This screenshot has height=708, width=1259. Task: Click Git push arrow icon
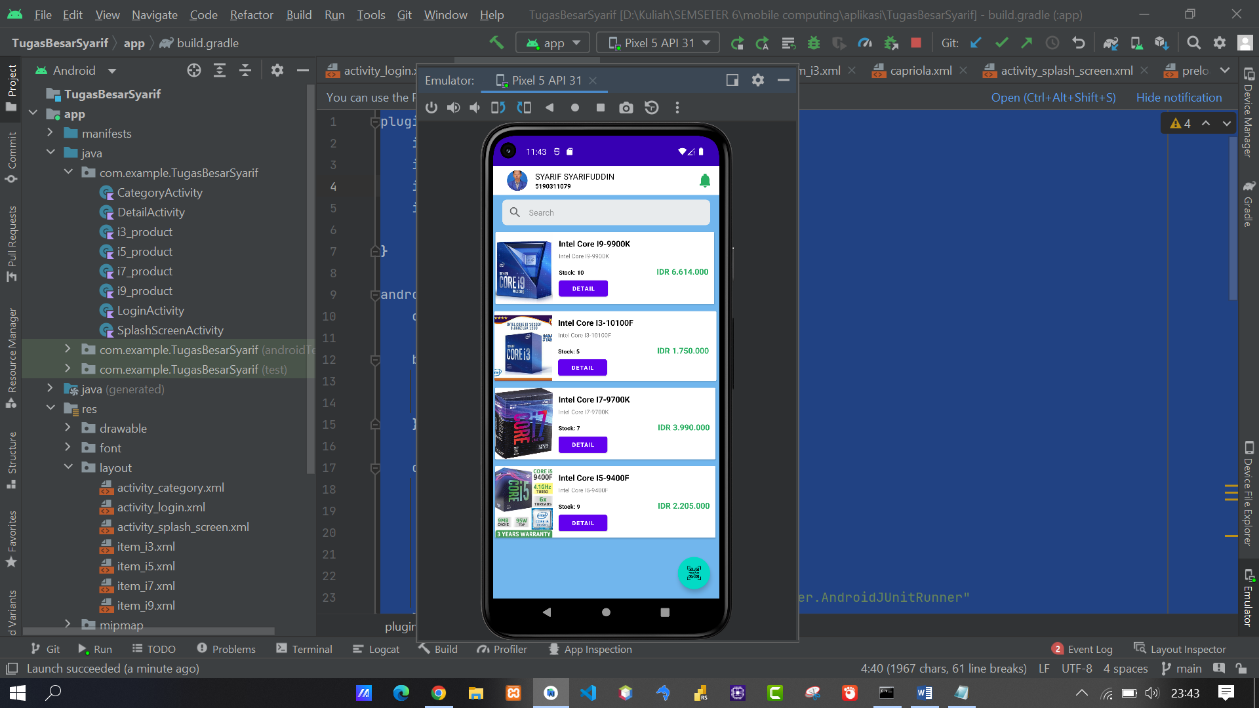point(1027,43)
